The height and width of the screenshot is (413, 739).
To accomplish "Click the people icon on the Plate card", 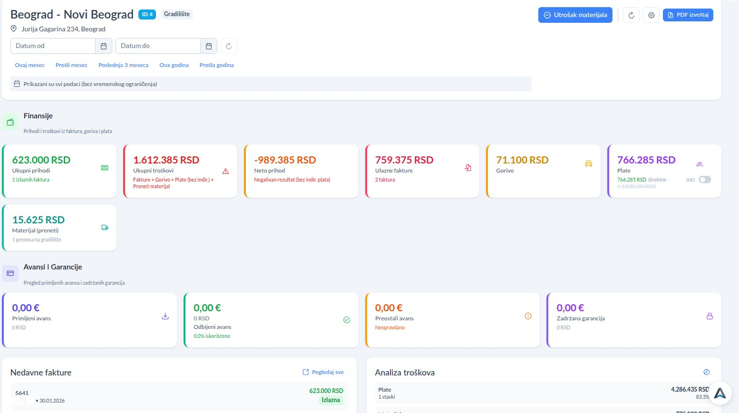I will [700, 163].
